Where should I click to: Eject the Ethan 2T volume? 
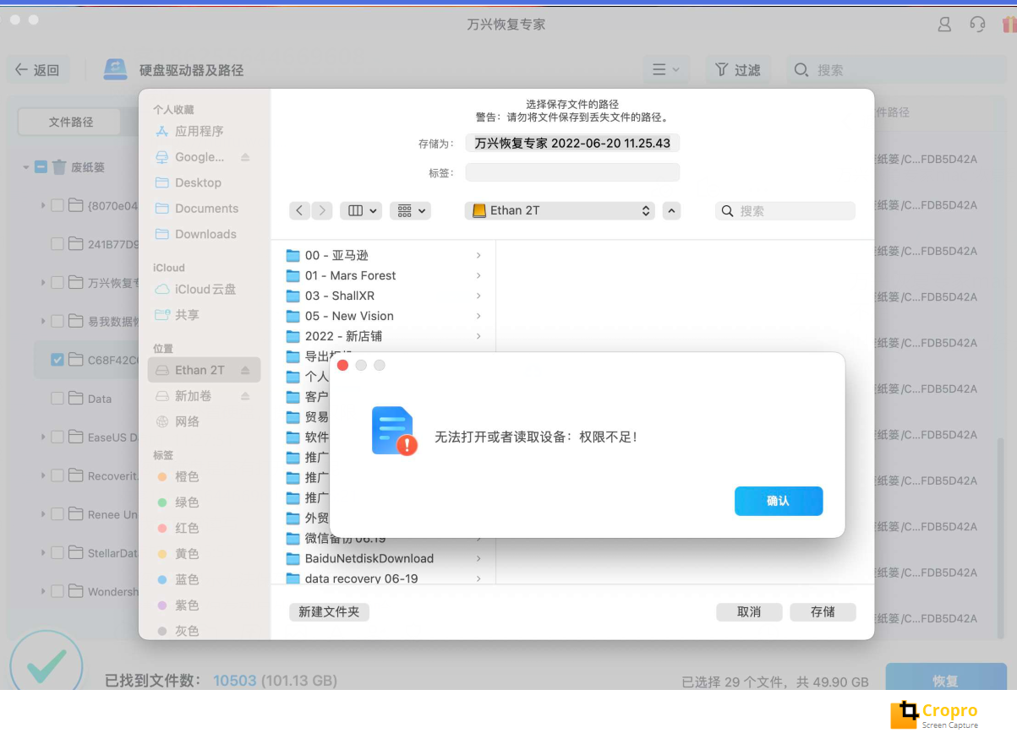coord(245,370)
